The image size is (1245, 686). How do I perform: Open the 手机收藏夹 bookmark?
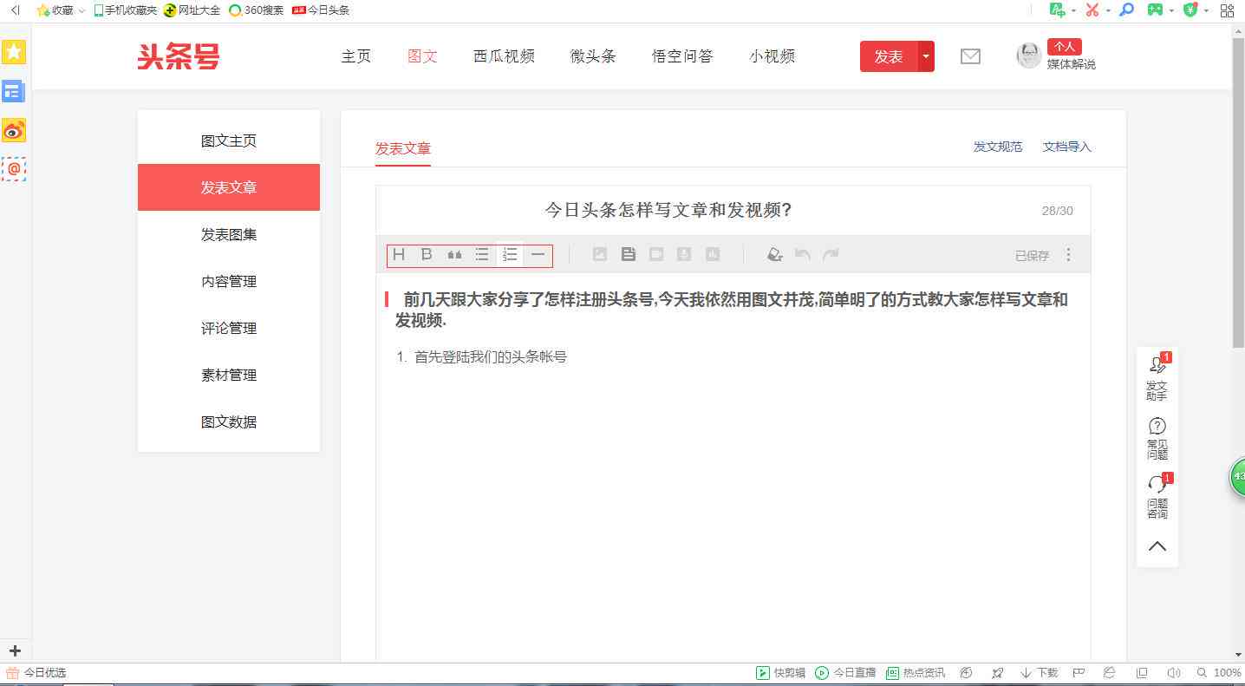125,10
